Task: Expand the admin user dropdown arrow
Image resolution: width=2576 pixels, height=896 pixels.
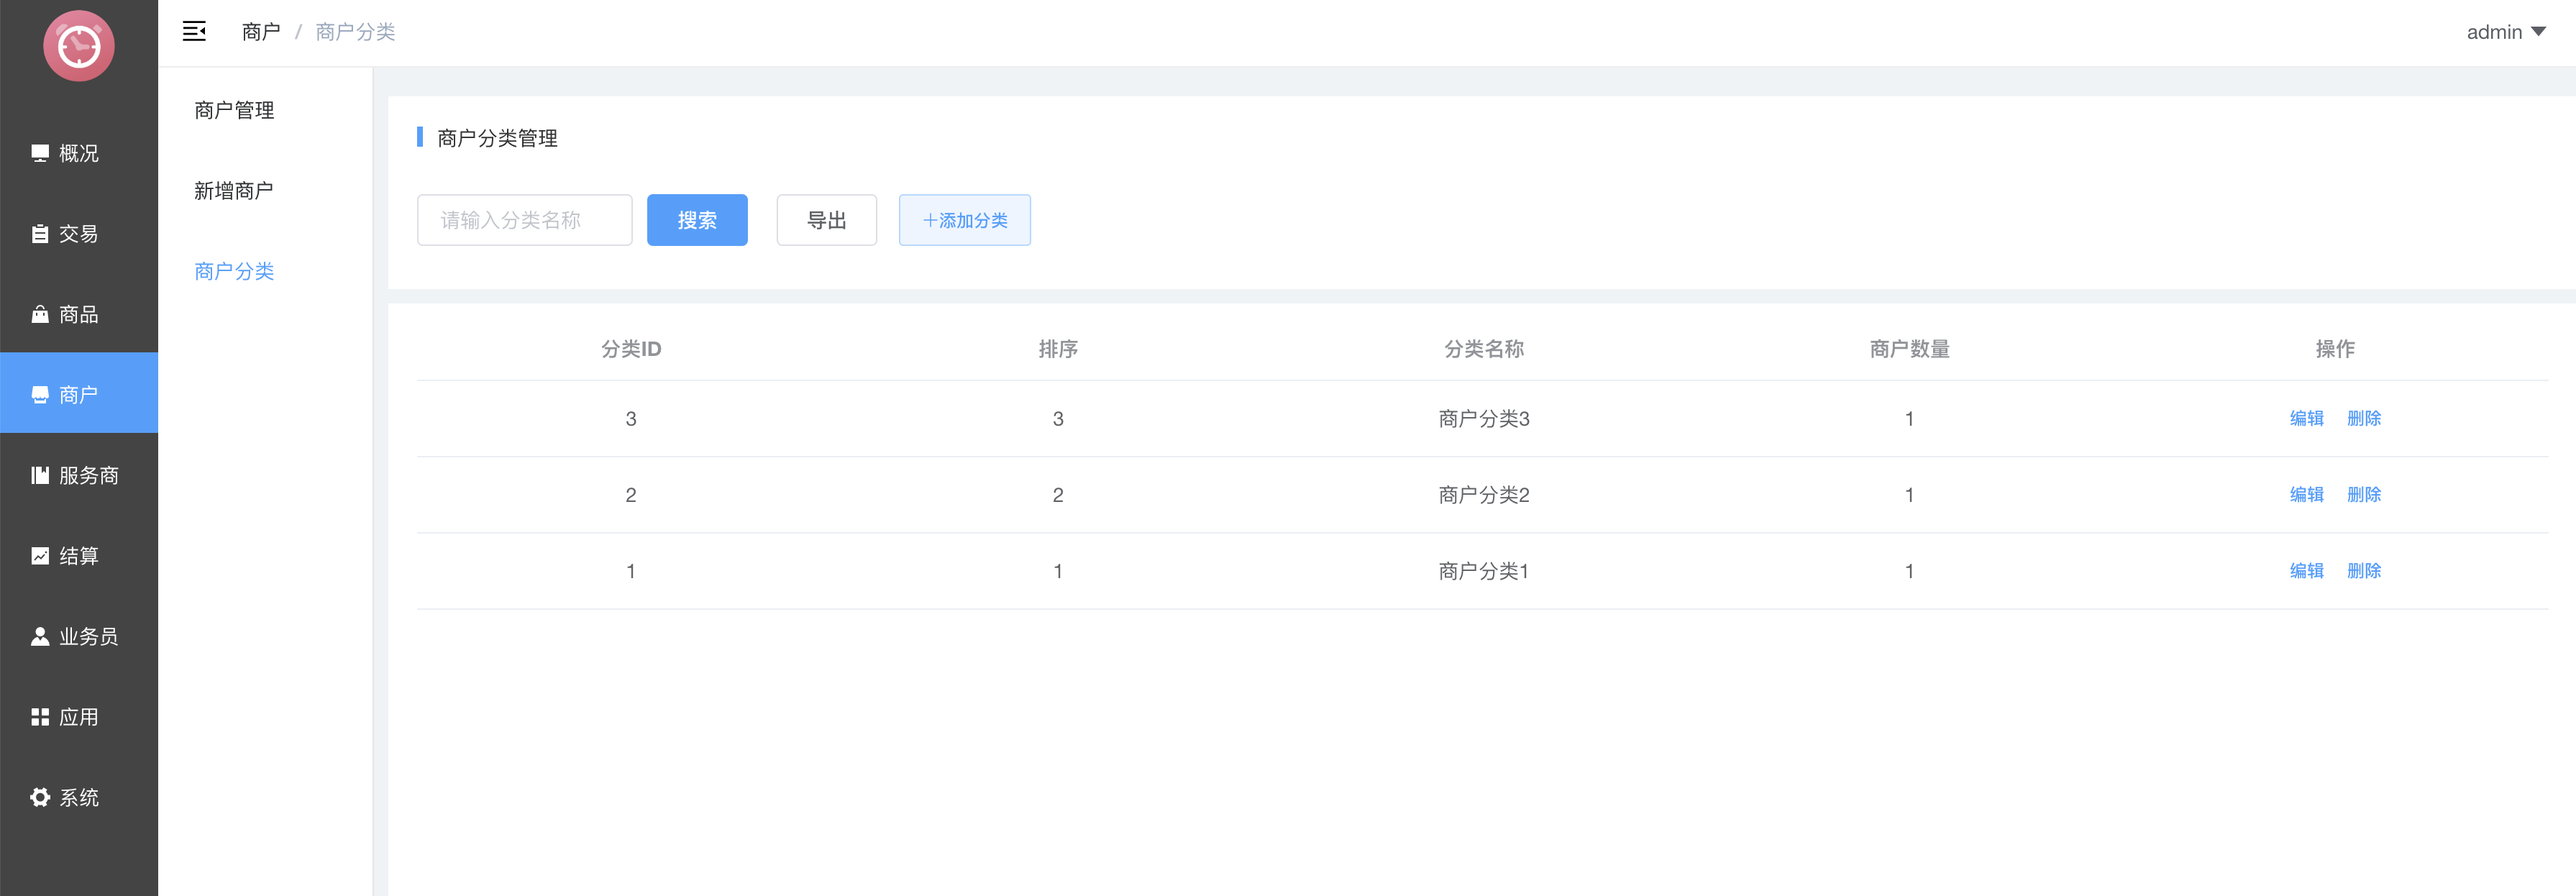Action: click(2538, 32)
